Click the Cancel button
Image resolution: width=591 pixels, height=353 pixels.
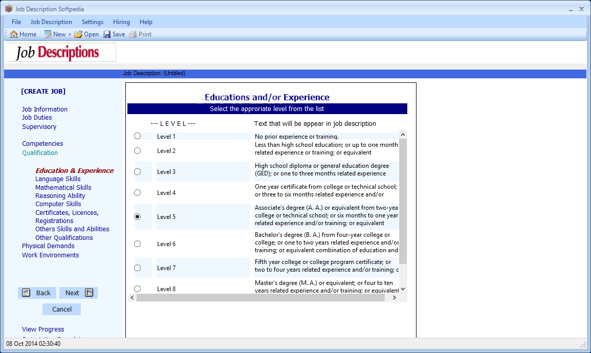(62, 310)
